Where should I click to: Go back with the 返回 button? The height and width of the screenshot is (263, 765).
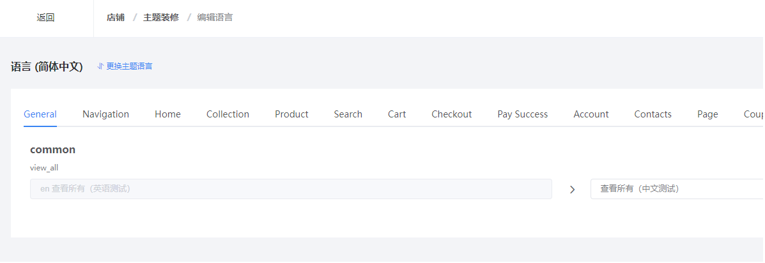[x=46, y=18]
